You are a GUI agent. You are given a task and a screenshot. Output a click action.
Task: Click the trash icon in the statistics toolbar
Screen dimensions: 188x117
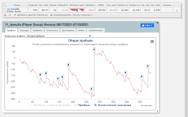pos(5,15)
